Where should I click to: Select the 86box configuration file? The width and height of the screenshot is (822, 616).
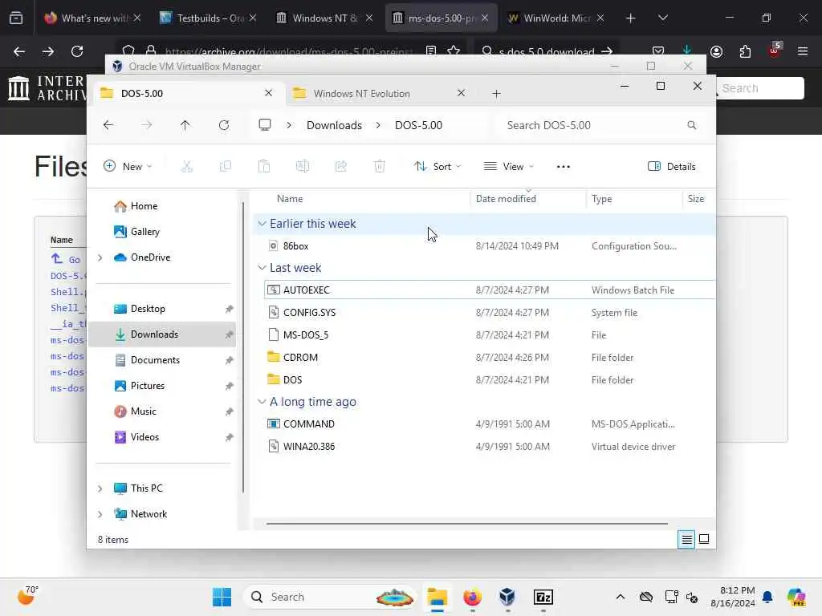(x=490, y=245)
